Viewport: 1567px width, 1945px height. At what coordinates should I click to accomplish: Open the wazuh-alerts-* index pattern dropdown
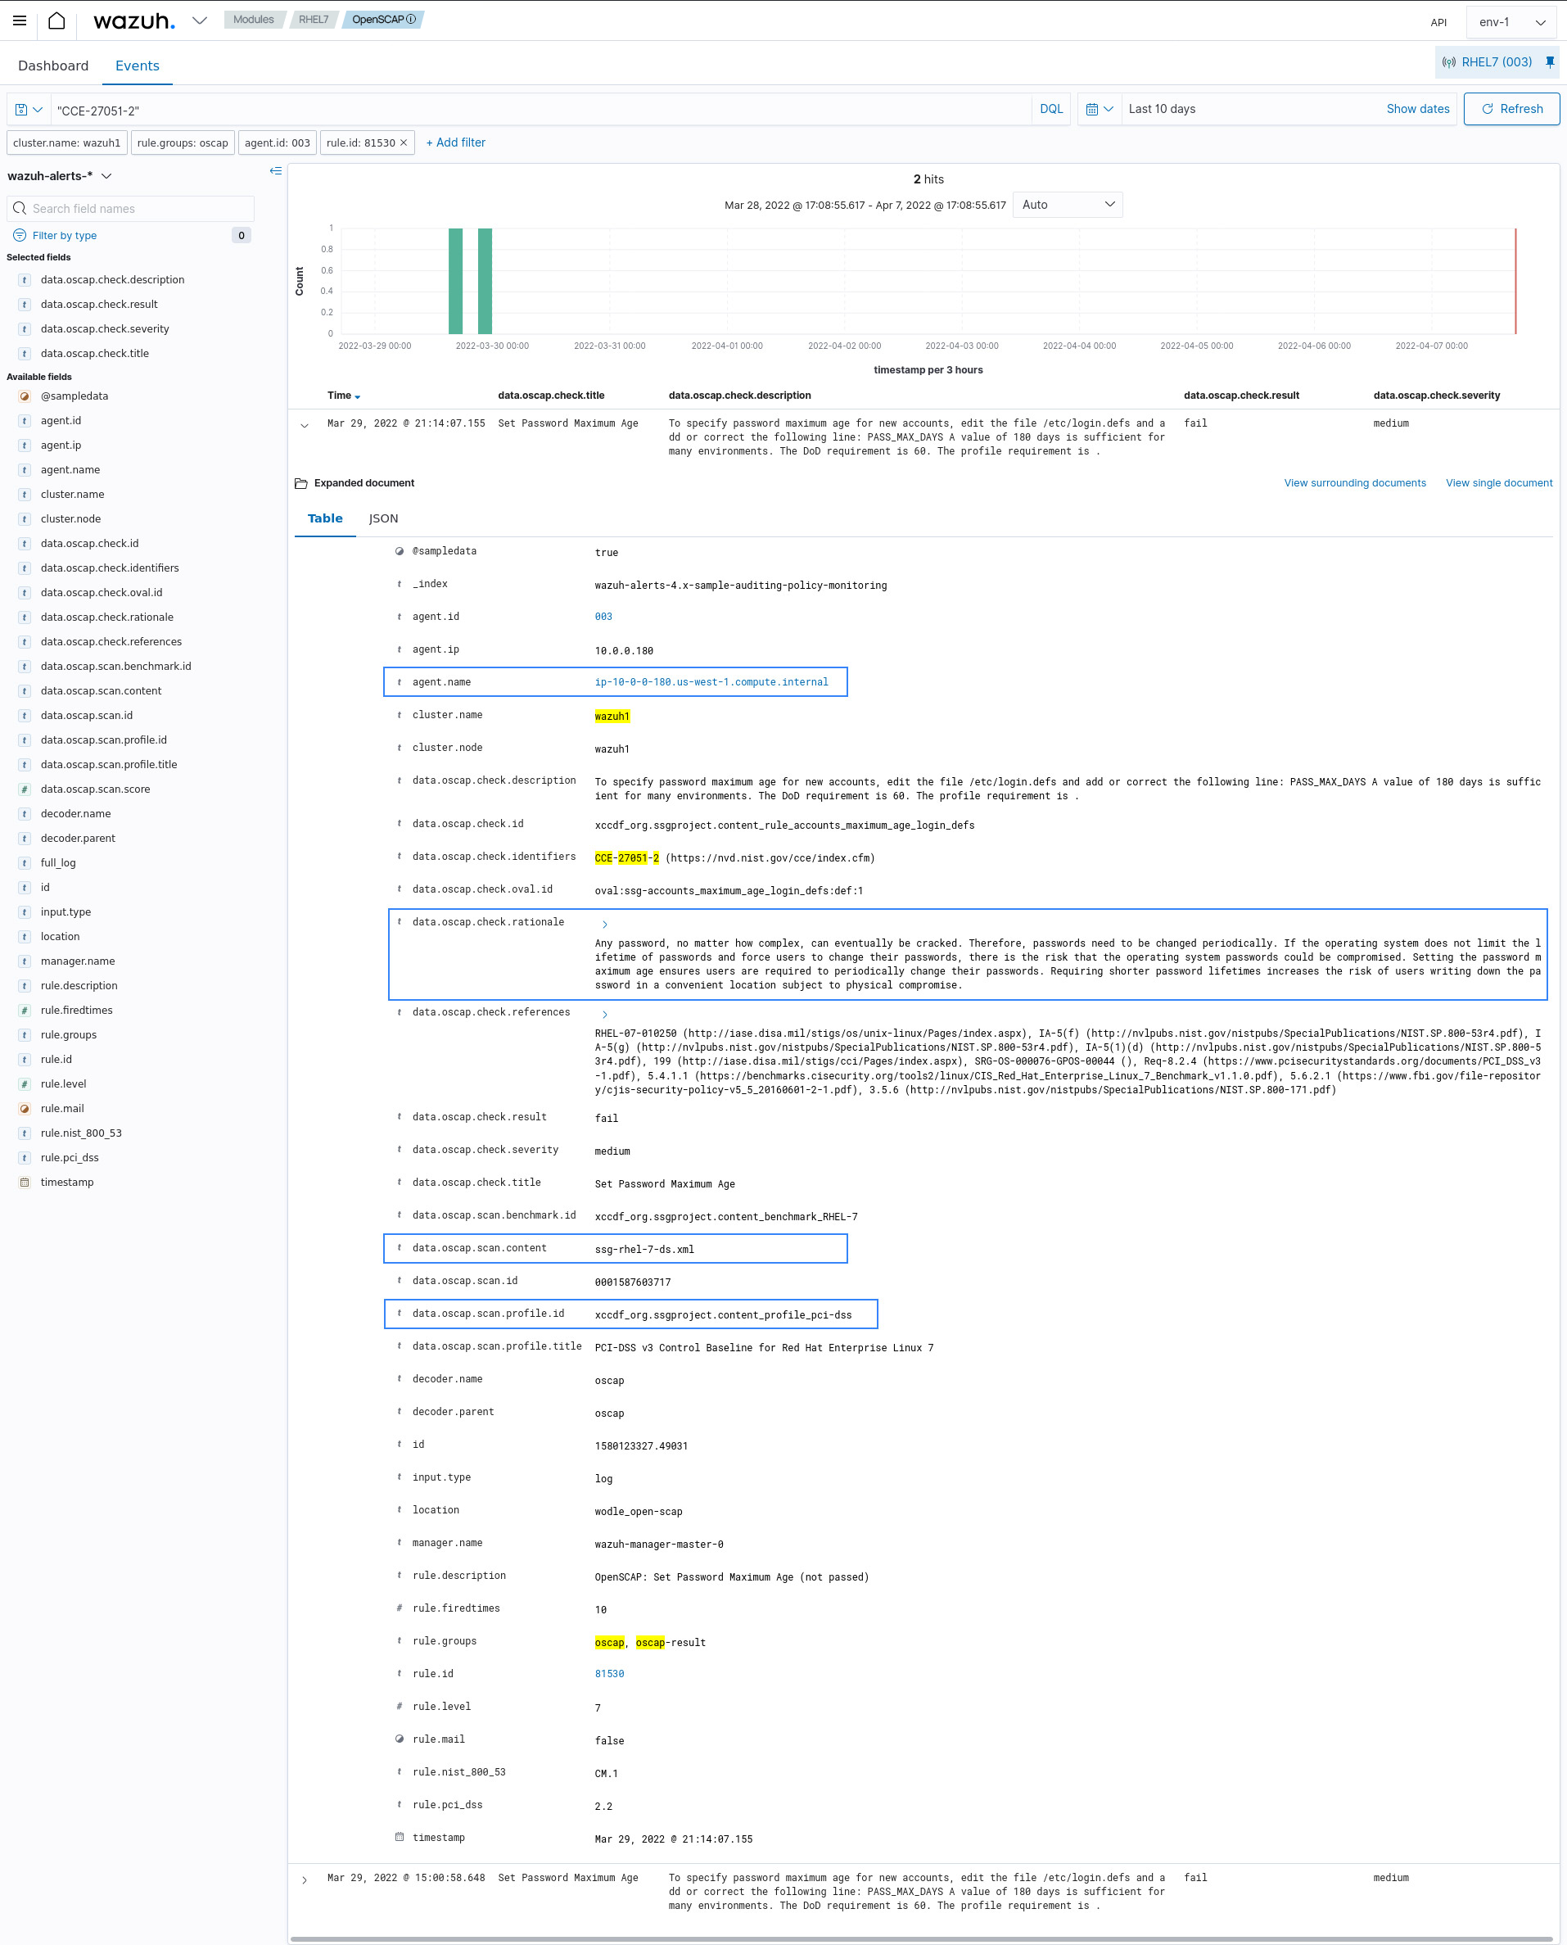point(59,175)
